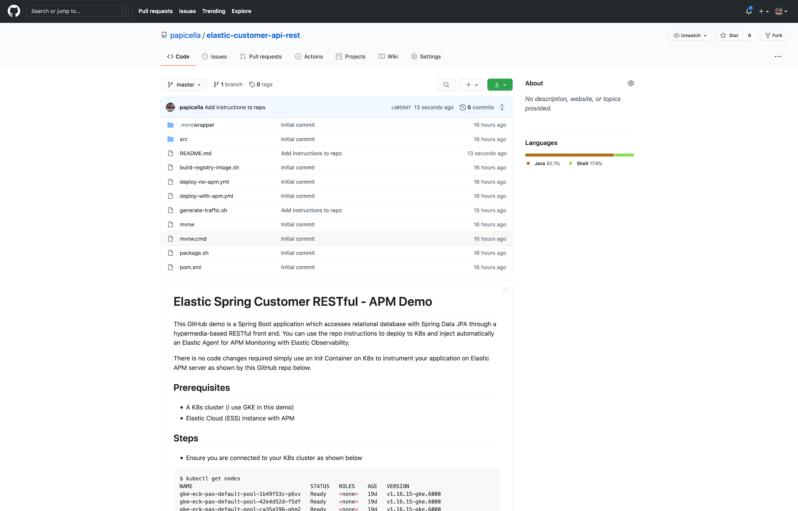Edit the README with pencil icon
This screenshot has width=798, height=511.
505,290
